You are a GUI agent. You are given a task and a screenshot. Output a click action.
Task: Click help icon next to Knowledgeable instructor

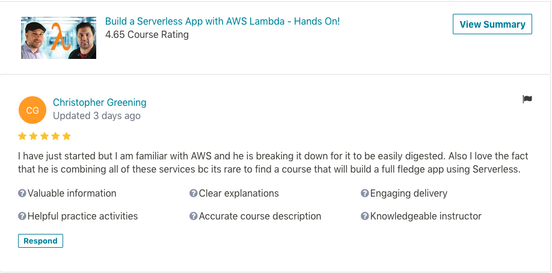click(364, 216)
